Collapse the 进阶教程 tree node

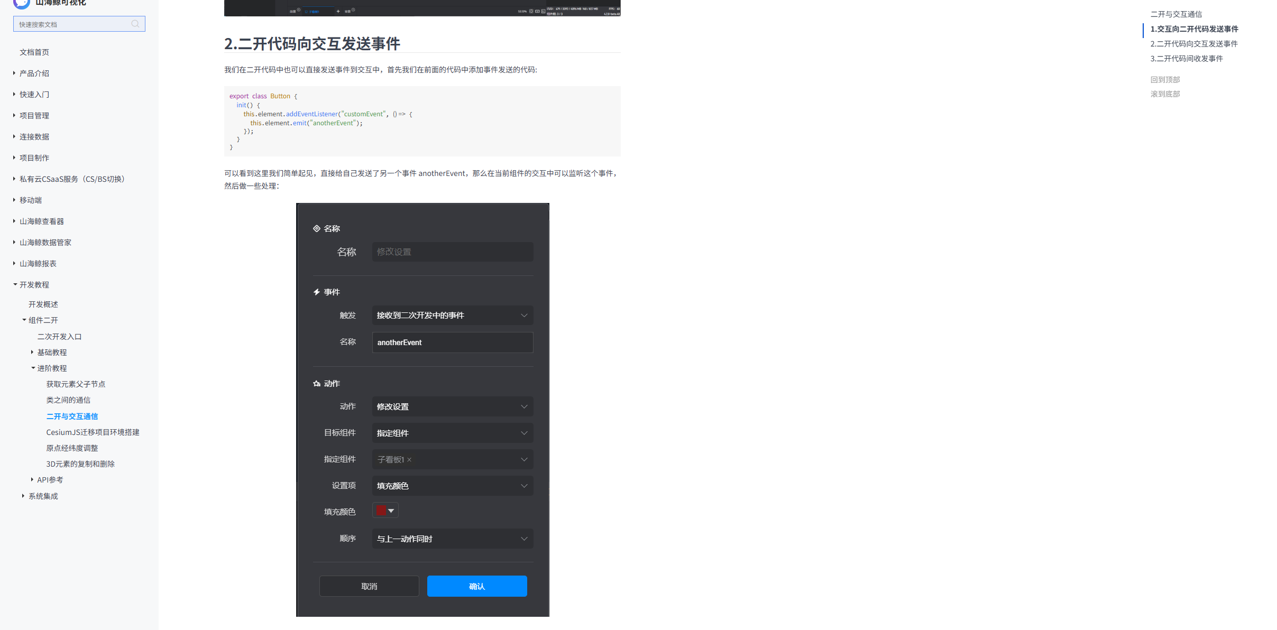(33, 368)
